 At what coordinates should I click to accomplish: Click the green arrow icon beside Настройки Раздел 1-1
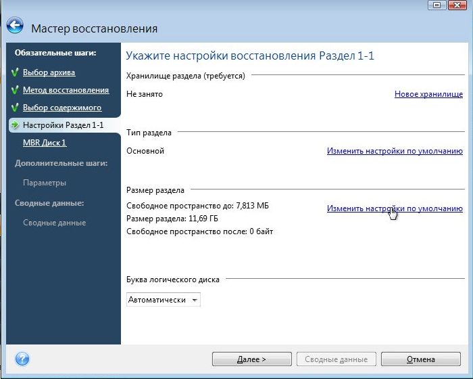click(15, 125)
